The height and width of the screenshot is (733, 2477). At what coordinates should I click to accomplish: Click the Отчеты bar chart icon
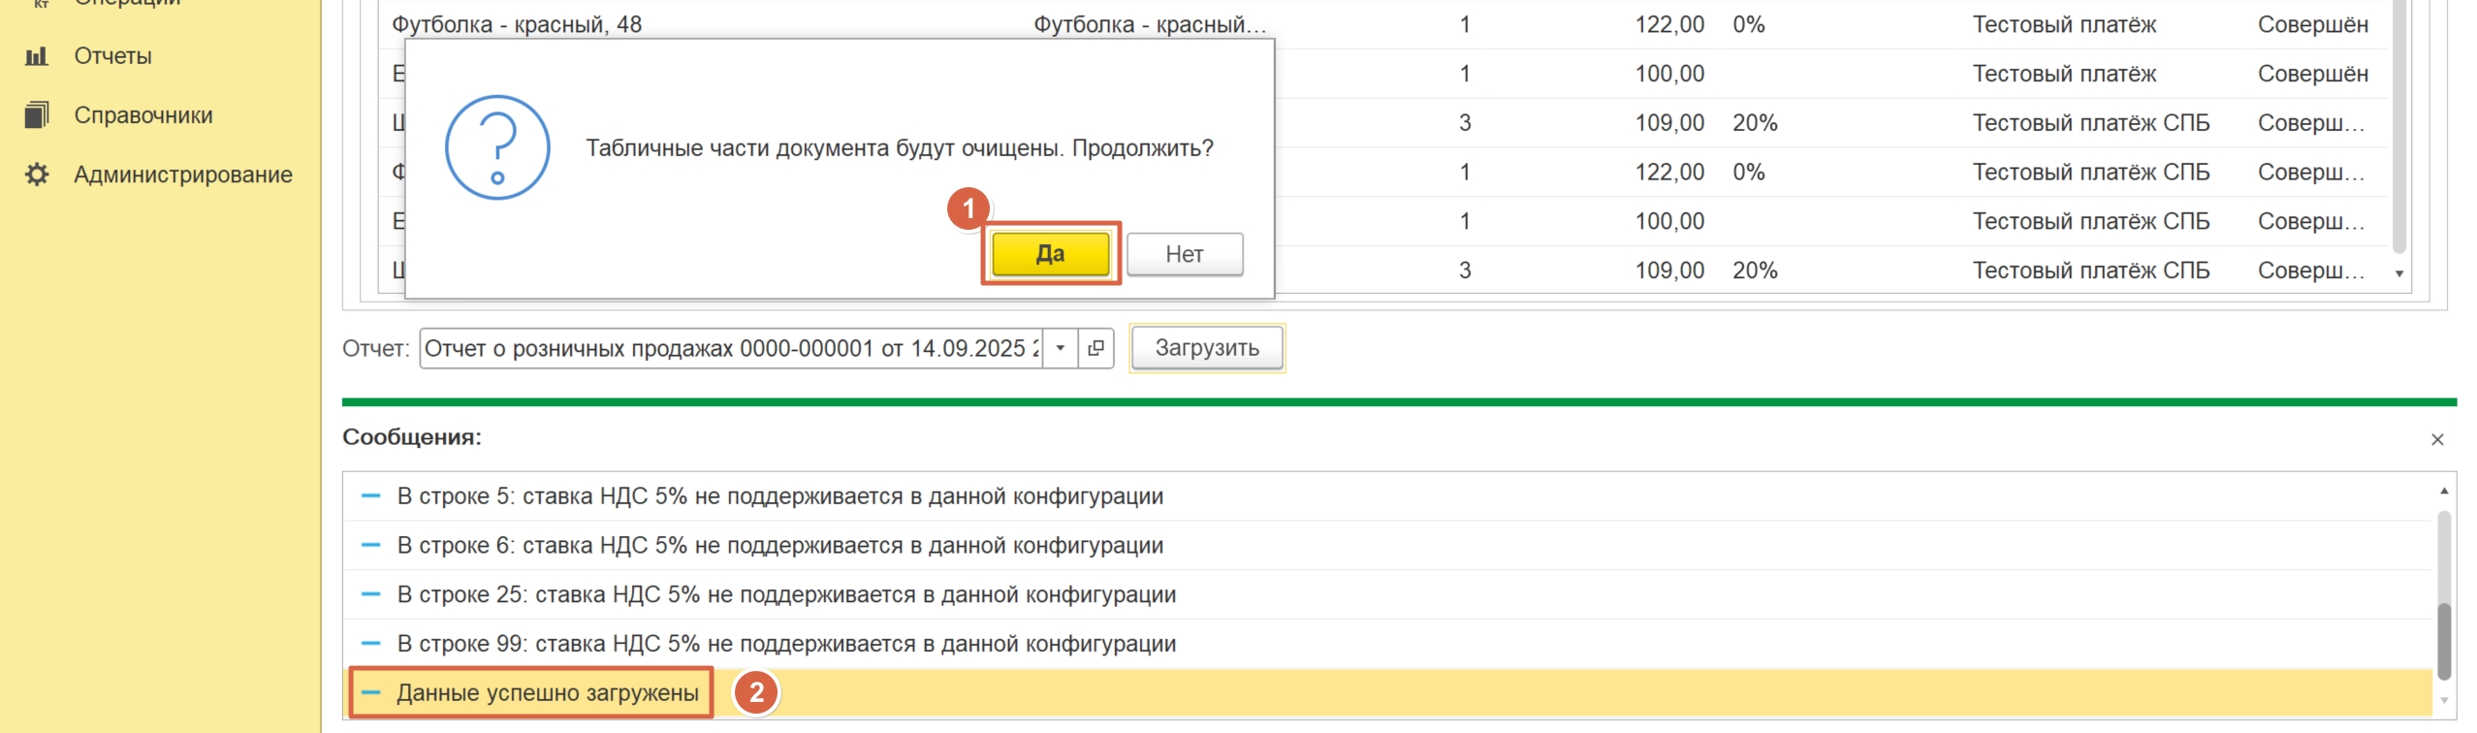(37, 56)
